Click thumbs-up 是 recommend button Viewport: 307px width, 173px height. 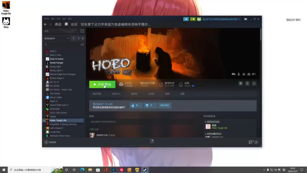click(136, 105)
